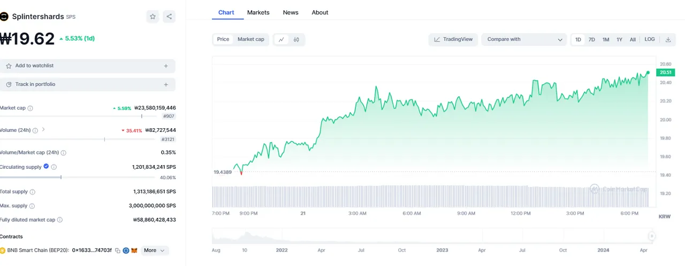Open Total supply info icon
Image resolution: width=685 pixels, height=266 pixels.
[33, 192]
